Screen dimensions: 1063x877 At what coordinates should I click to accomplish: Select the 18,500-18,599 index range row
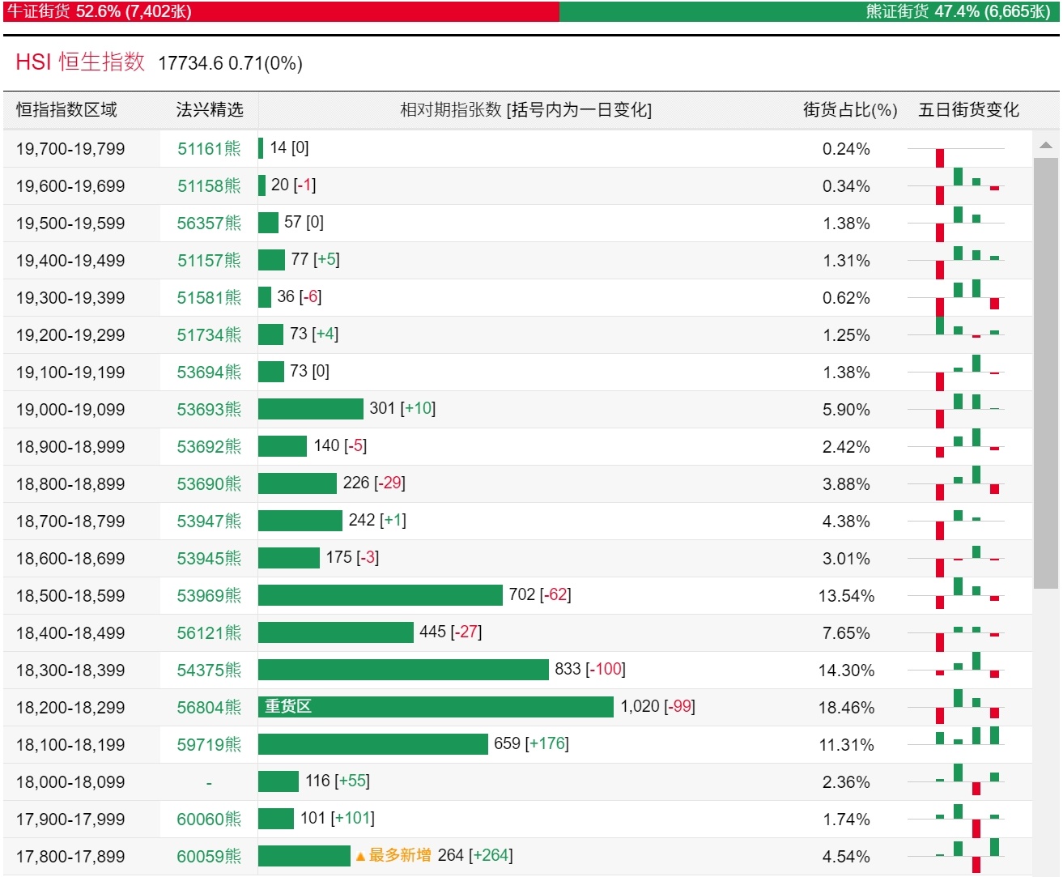point(70,596)
